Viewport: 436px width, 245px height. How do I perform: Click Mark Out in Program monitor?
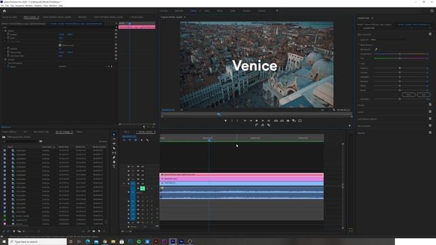[238, 121]
